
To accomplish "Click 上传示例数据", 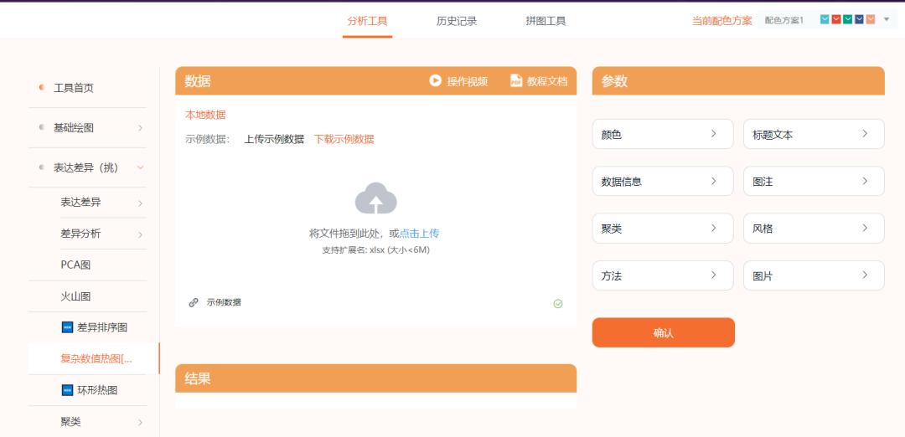I will point(273,139).
